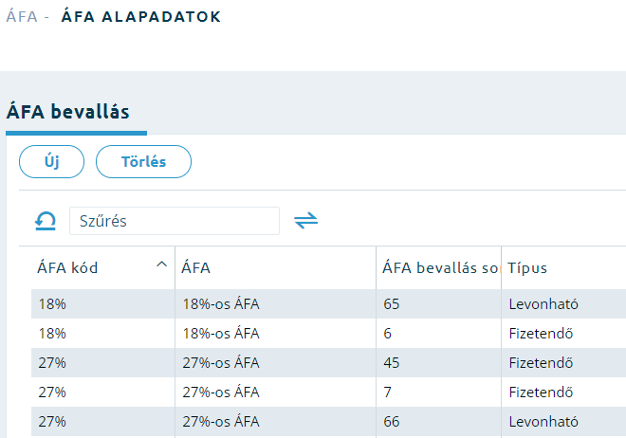
Task: Open the ÁFA bevallás tab
Action: [68, 112]
